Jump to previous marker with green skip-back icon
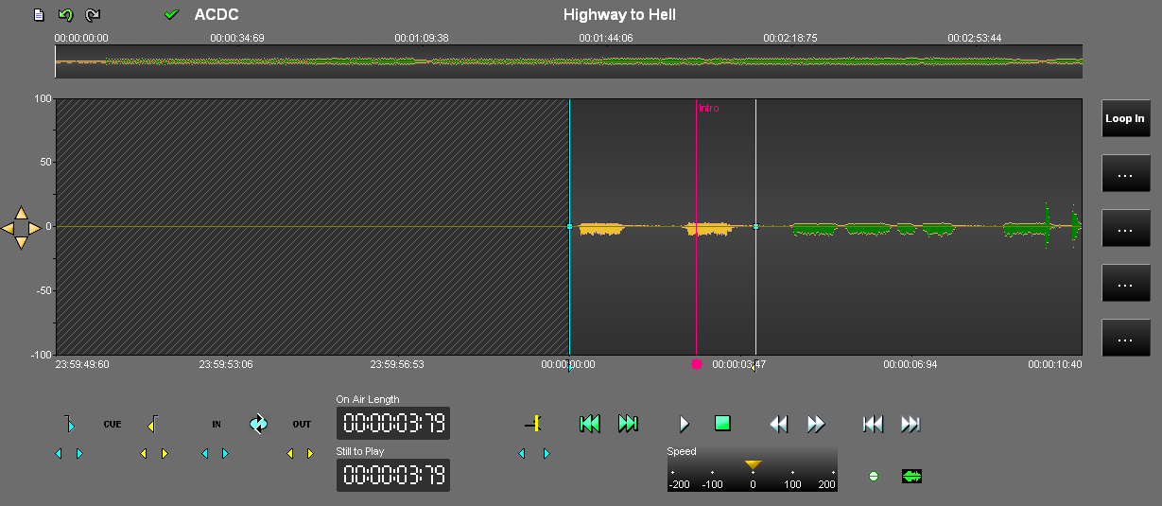This screenshot has width=1162, height=506. (x=590, y=424)
